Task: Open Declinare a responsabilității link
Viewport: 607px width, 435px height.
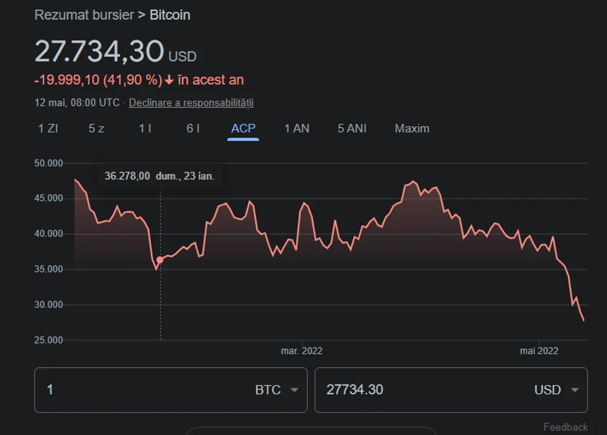Action: [191, 103]
